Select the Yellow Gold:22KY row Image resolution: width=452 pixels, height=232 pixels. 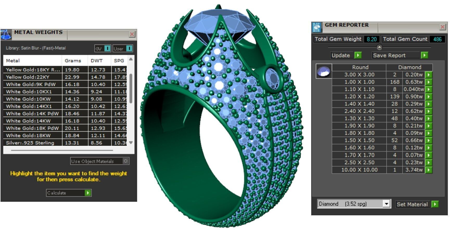(x=65, y=77)
